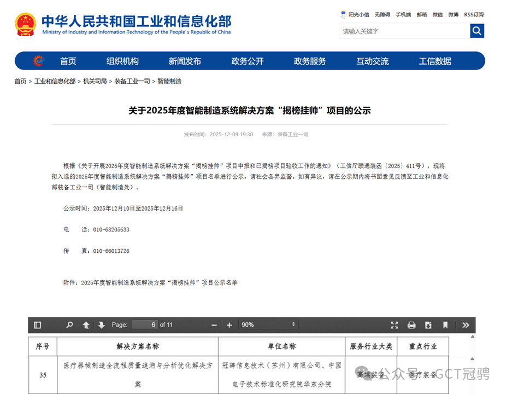Click 发布时间 2025-12-09 19:30 text
The height and width of the screenshot is (394, 506).
219,135
